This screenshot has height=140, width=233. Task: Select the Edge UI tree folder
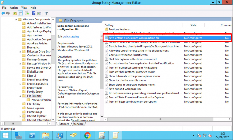pos(29,76)
